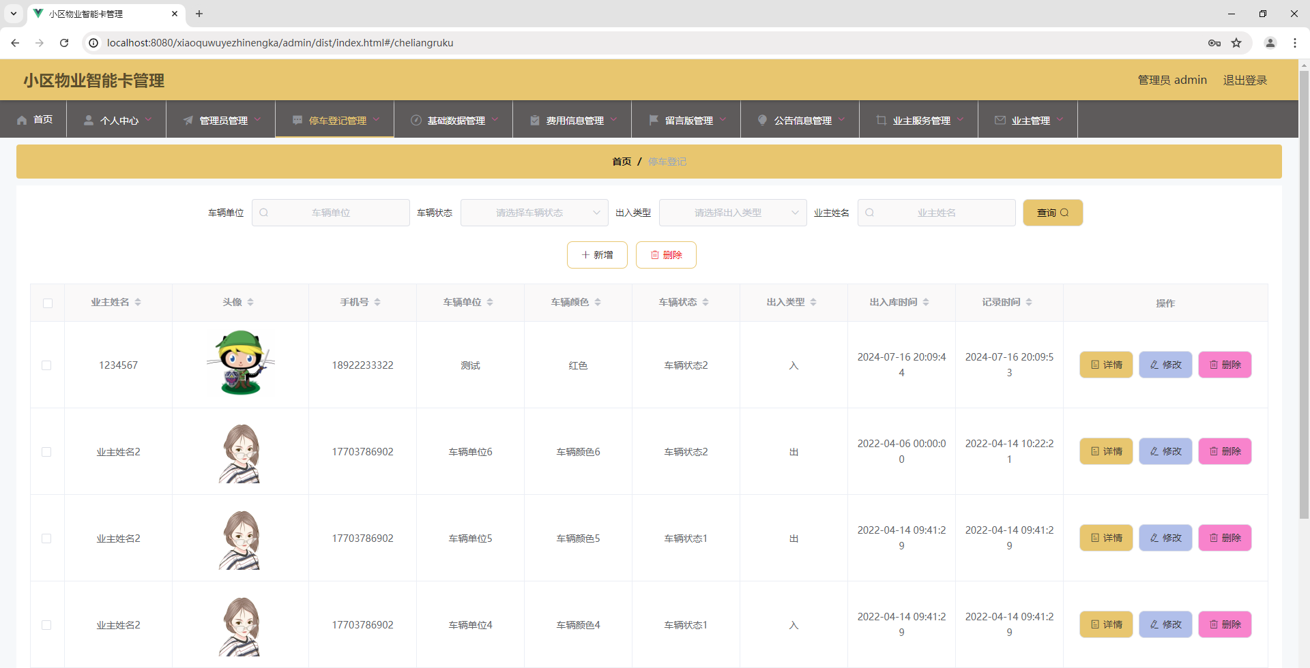
Task: Open the 请选择出入类型 dropdown
Action: [x=733, y=212]
